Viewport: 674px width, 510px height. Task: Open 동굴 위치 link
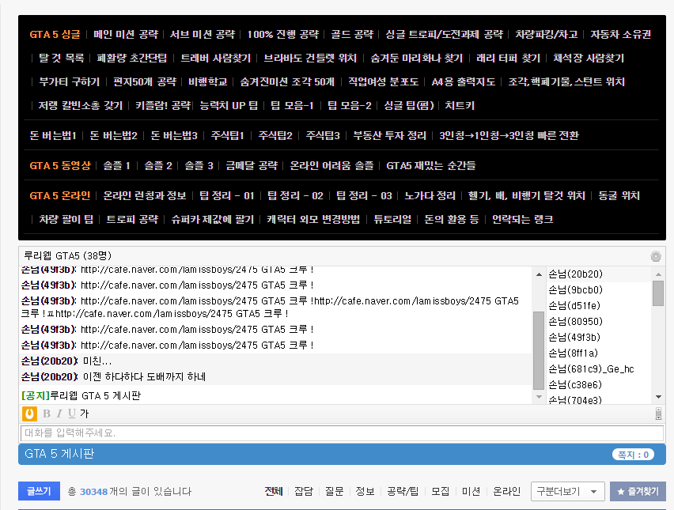619,196
